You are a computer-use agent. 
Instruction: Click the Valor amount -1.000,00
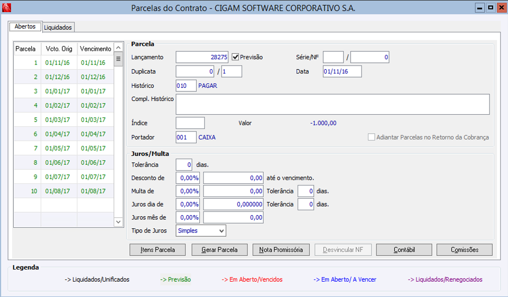323,123
